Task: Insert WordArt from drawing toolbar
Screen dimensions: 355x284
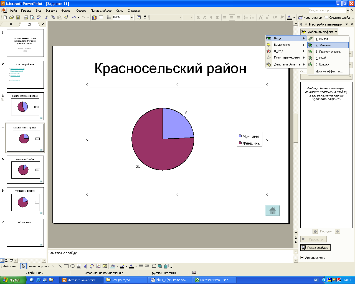Action: [85, 266]
